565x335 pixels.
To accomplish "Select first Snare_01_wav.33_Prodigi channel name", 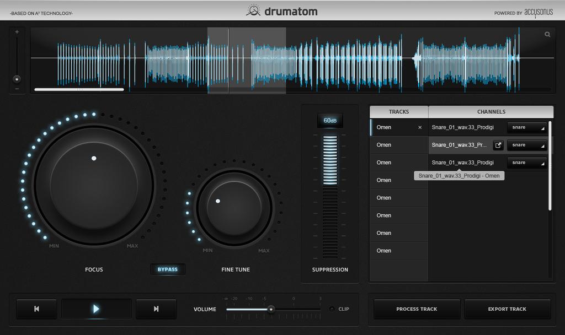I will (463, 127).
